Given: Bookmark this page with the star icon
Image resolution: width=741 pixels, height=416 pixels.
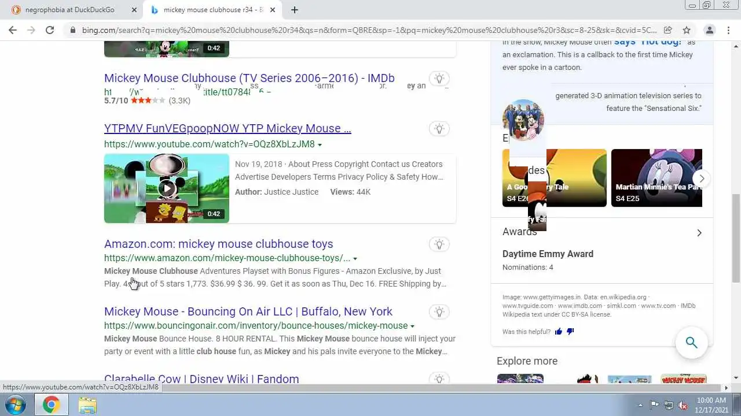Looking at the screenshot, I should [x=687, y=30].
